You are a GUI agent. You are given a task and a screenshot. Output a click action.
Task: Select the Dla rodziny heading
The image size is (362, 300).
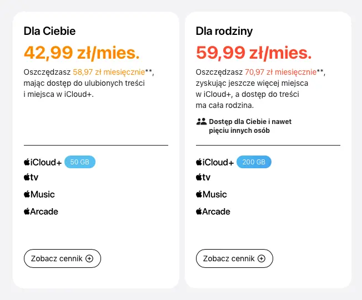(224, 31)
